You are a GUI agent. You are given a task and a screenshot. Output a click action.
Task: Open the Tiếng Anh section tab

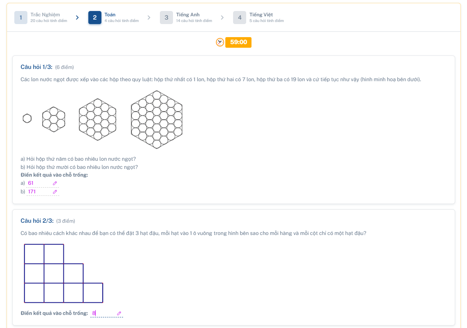188,18
